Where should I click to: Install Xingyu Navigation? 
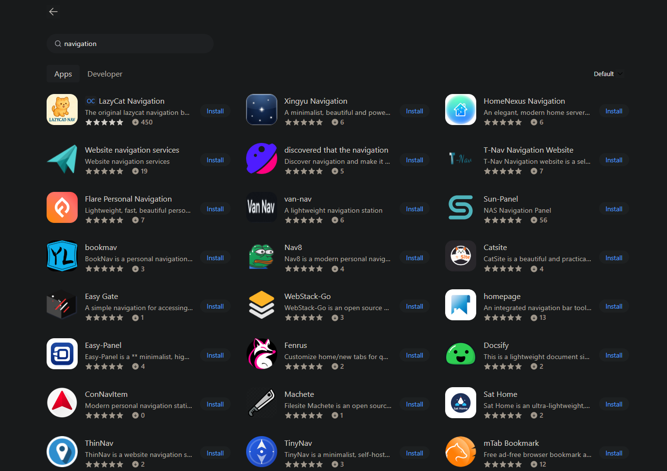click(x=415, y=111)
